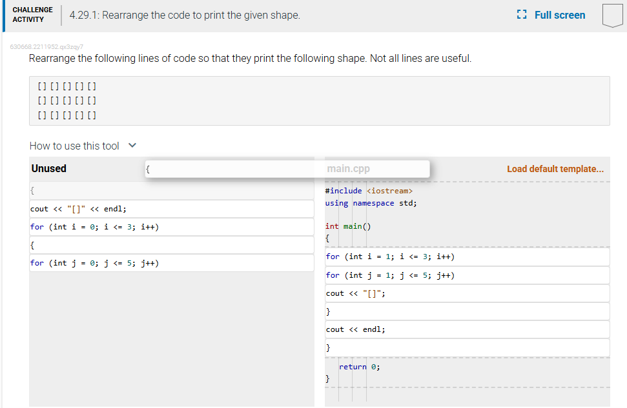Click the rearrange instructions sentence
The image size is (627, 408).
pyautogui.click(x=251, y=59)
